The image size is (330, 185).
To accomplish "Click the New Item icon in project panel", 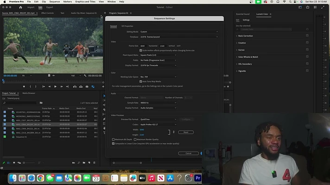I will click(x=89, y=163).
